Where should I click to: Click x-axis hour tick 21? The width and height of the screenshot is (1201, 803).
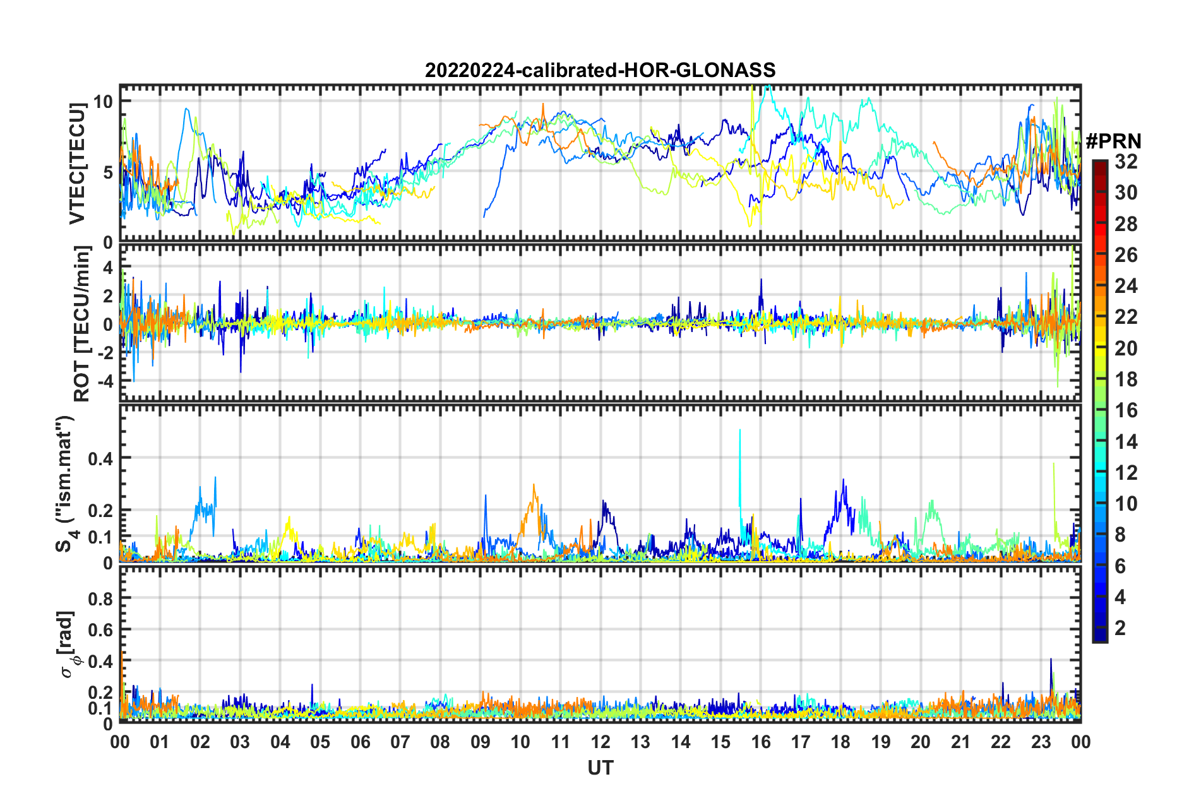(x=960, y=742)
